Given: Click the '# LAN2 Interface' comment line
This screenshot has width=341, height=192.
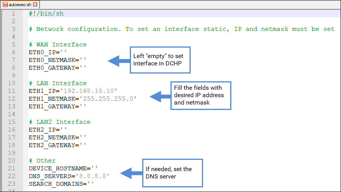Looking at the screenshot, I should pyautogui.click(x=60, y=122).
